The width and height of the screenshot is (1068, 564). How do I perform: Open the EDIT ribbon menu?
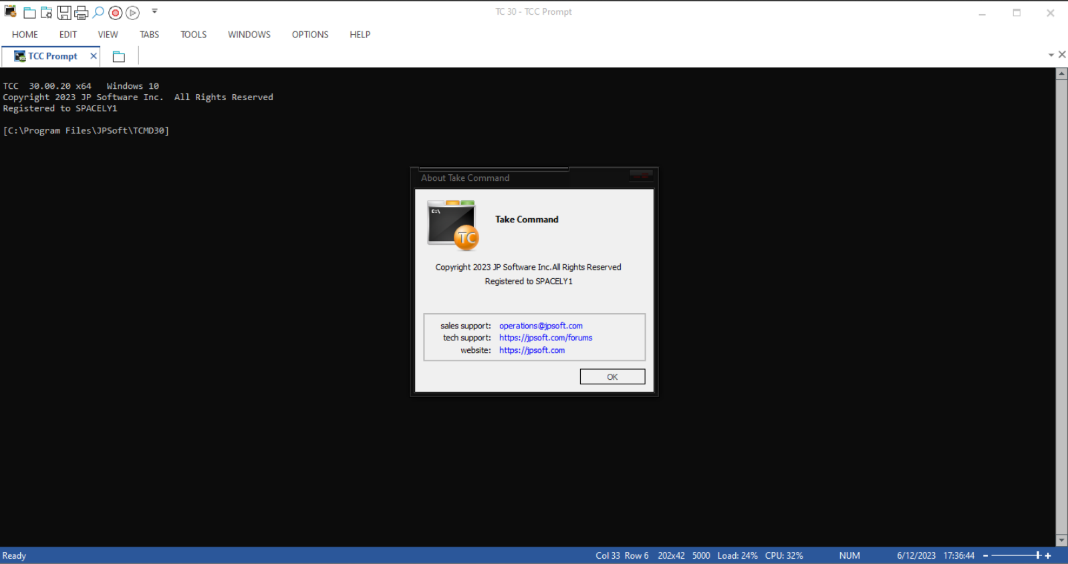click(x=68, y=35)
